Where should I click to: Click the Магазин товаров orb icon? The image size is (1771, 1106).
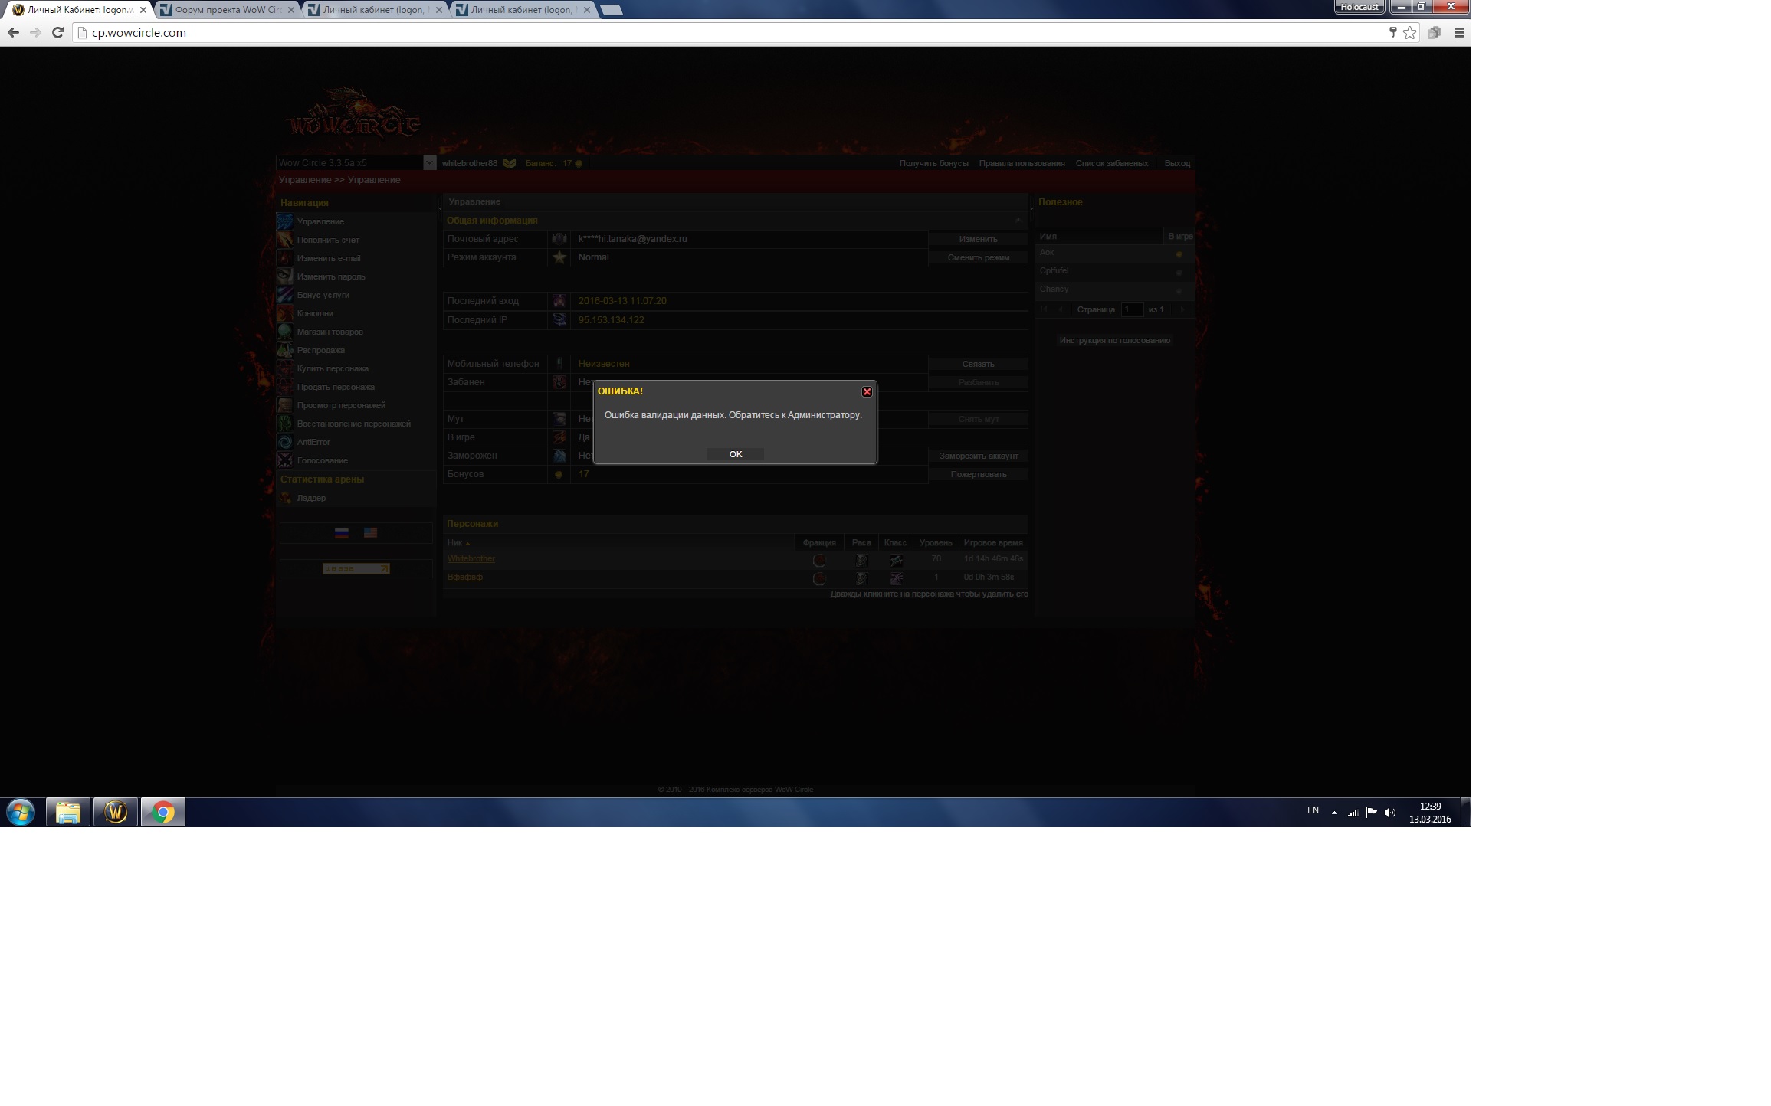tap(285, 332)
